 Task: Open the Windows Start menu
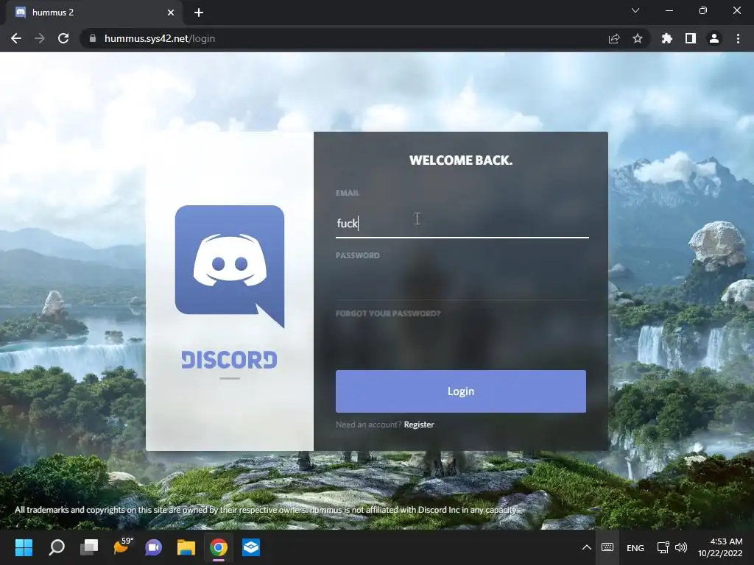click(x=24, y=547)
